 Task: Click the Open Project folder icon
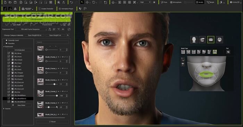coord(10,2)
